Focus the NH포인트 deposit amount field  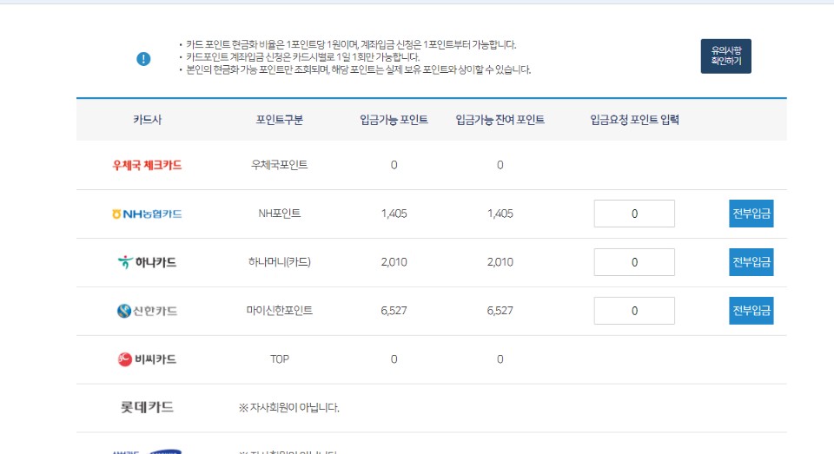tap(634, 214)
